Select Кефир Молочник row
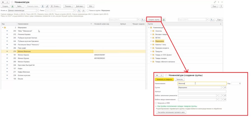The width and height of the screenshot is (252, 121). 73,72
